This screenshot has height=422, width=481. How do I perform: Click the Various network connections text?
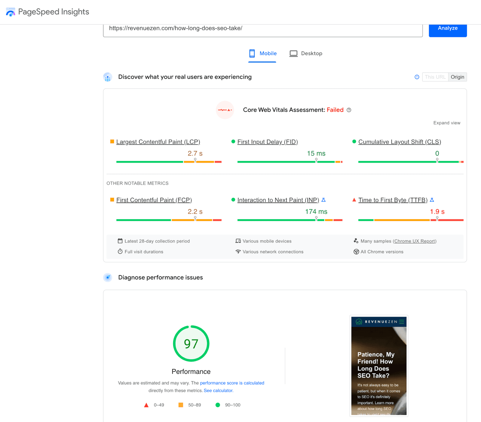(x=273, y=252)
